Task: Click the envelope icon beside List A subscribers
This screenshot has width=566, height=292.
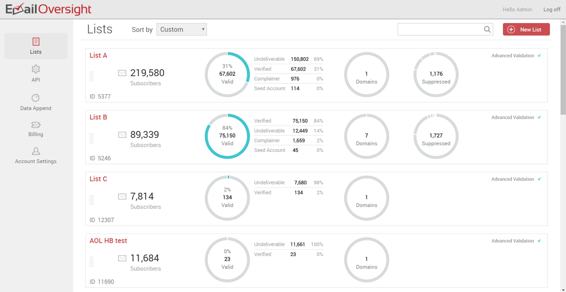Action: point(122,73)
